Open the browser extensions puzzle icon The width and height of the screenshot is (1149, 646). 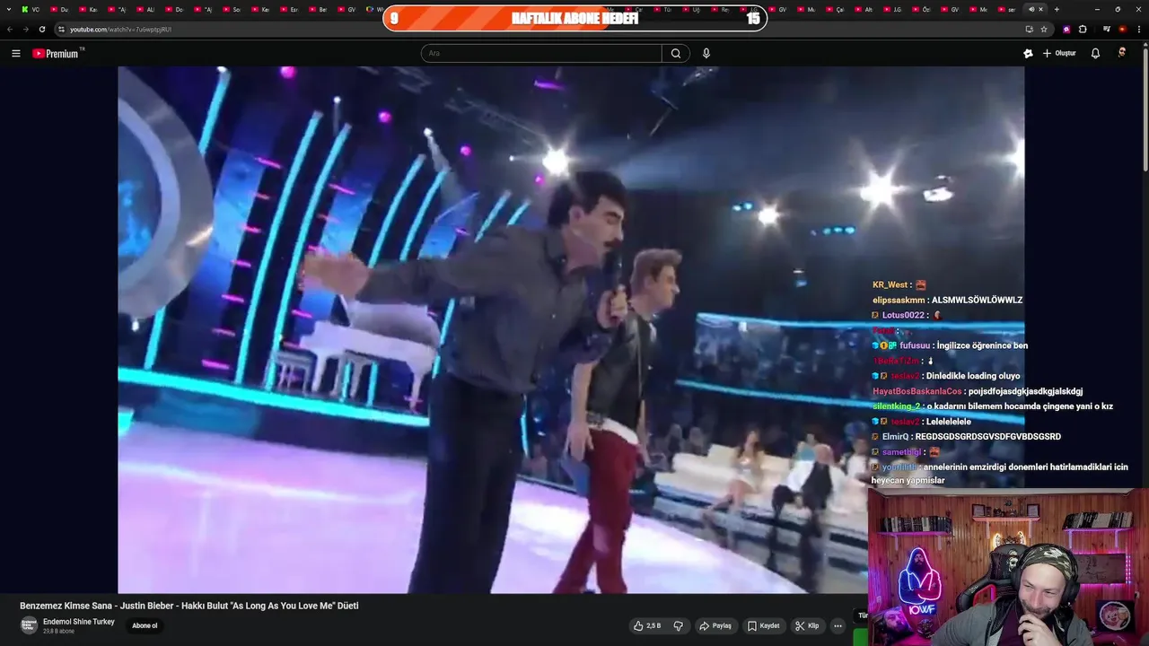[1083, 29]
